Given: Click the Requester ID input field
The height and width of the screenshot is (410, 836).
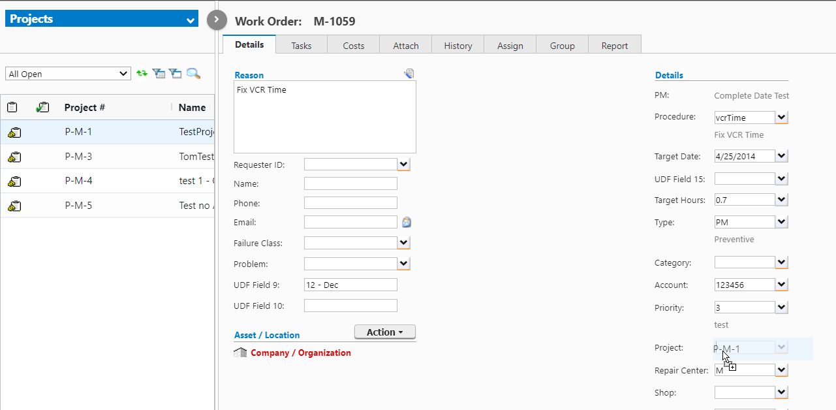Looking at the screenshot, I should click(x=350, y=165).
